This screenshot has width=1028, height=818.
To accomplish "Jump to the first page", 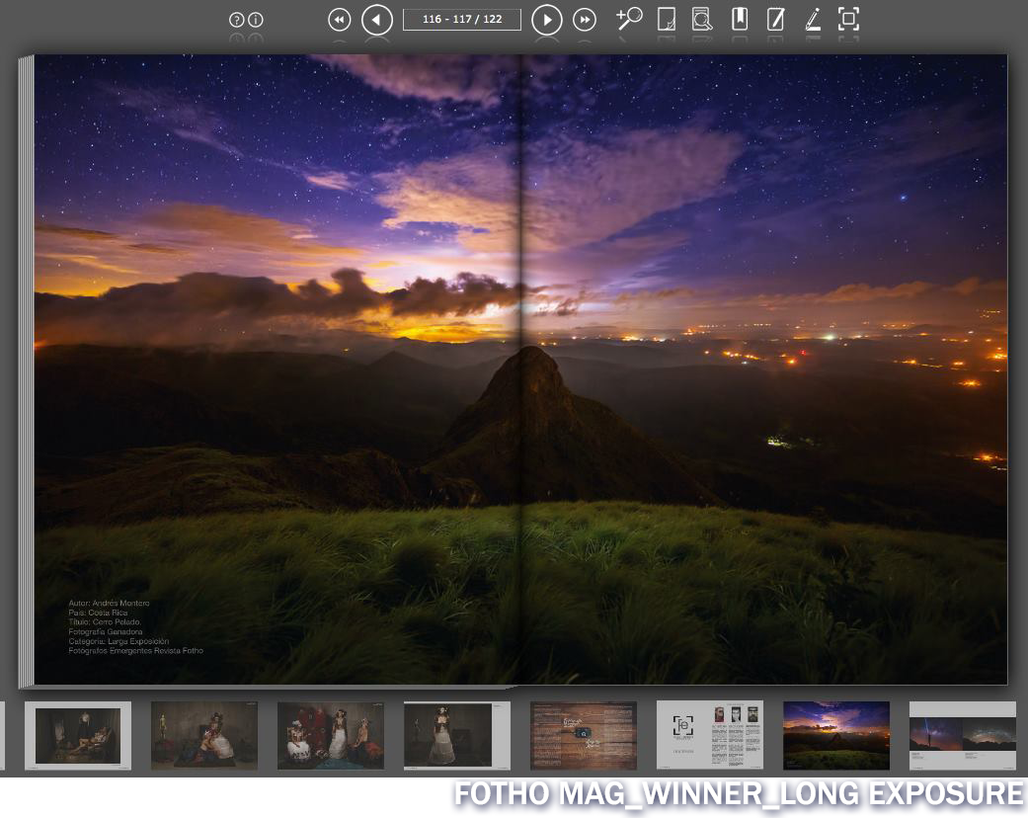I will (339, 20).
